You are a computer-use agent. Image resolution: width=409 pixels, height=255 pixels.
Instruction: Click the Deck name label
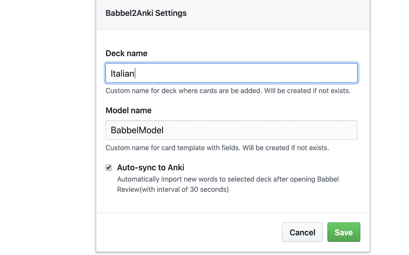pyautogui.click(x=127, y=53)
